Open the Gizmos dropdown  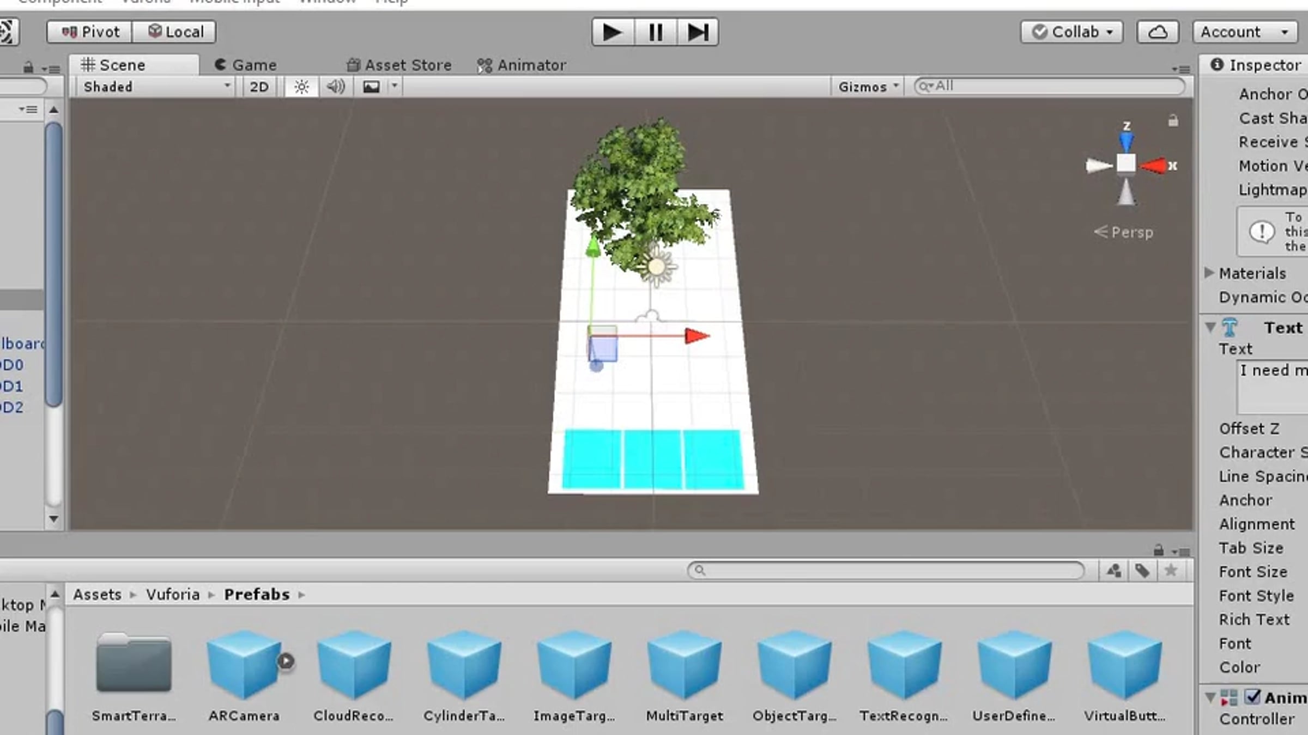coord(868,87)
